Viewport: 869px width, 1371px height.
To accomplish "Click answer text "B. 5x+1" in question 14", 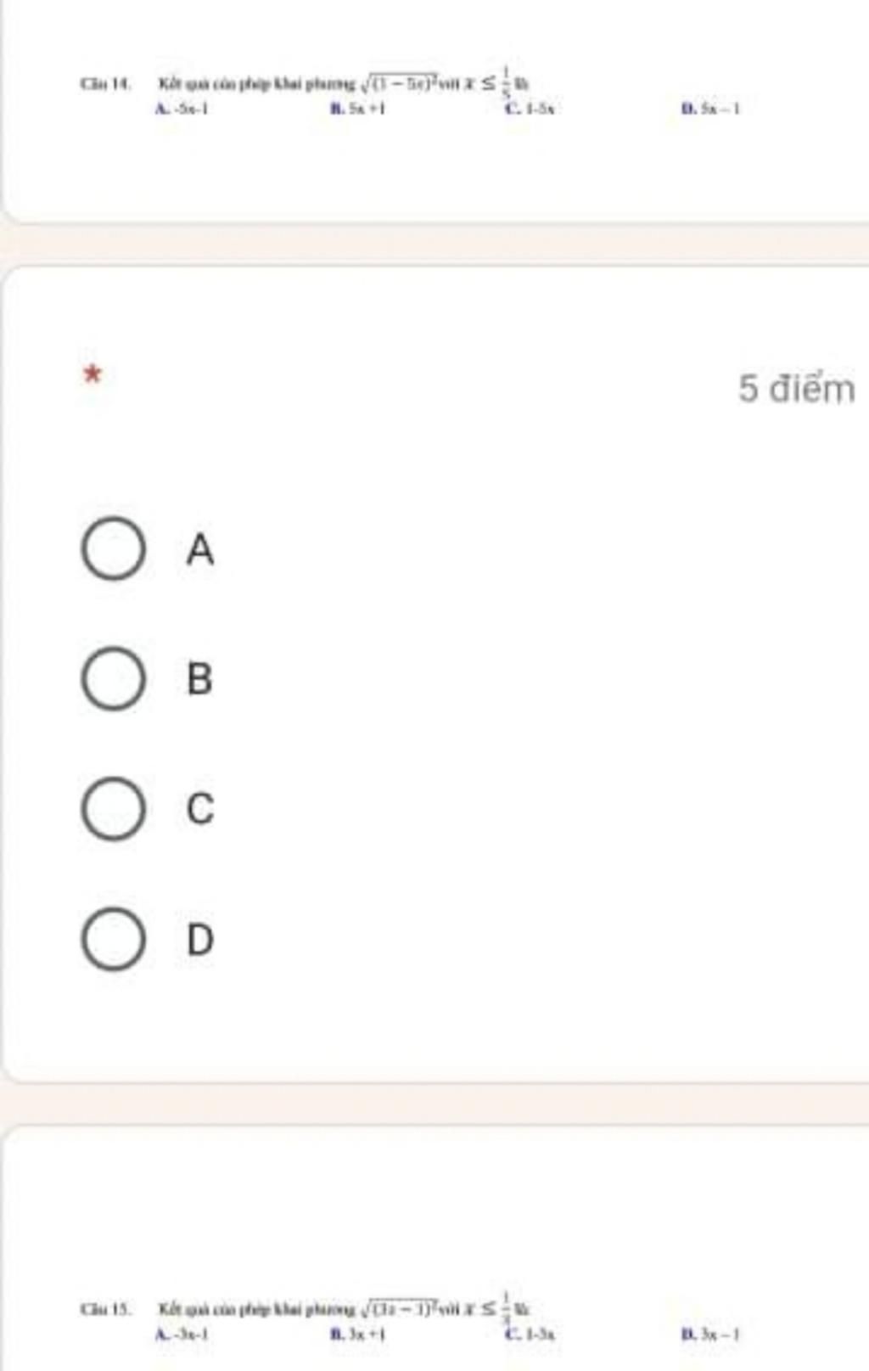I will click(357, 109).
